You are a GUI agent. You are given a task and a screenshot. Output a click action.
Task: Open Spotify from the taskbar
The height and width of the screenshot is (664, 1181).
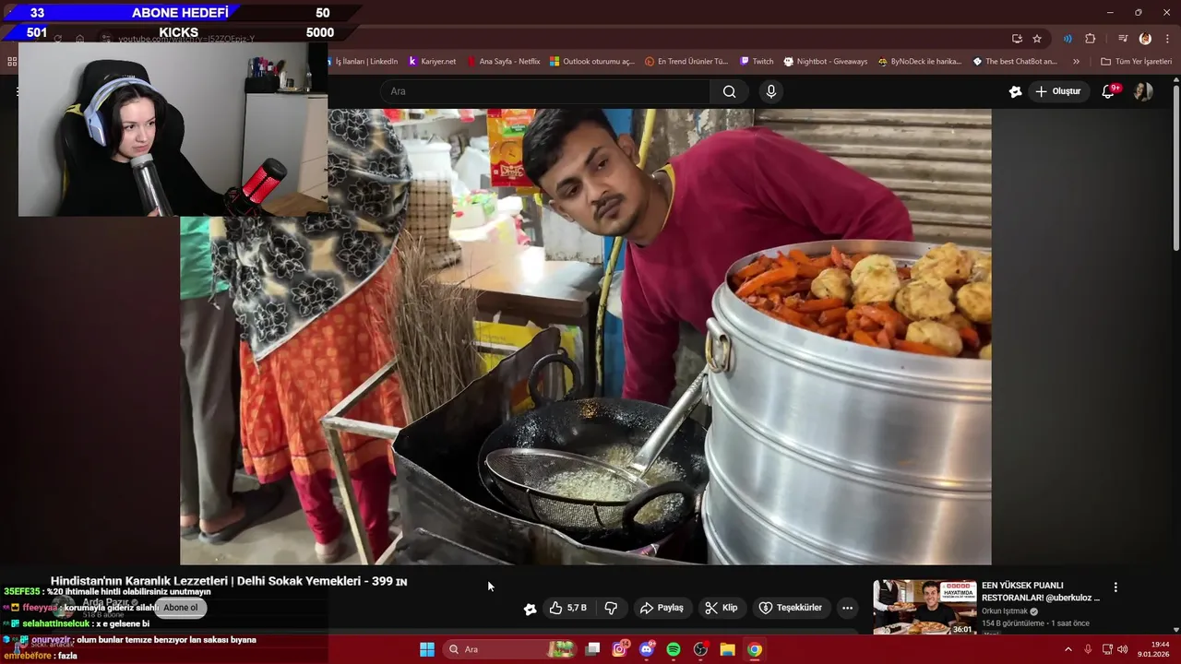(674, 649)
